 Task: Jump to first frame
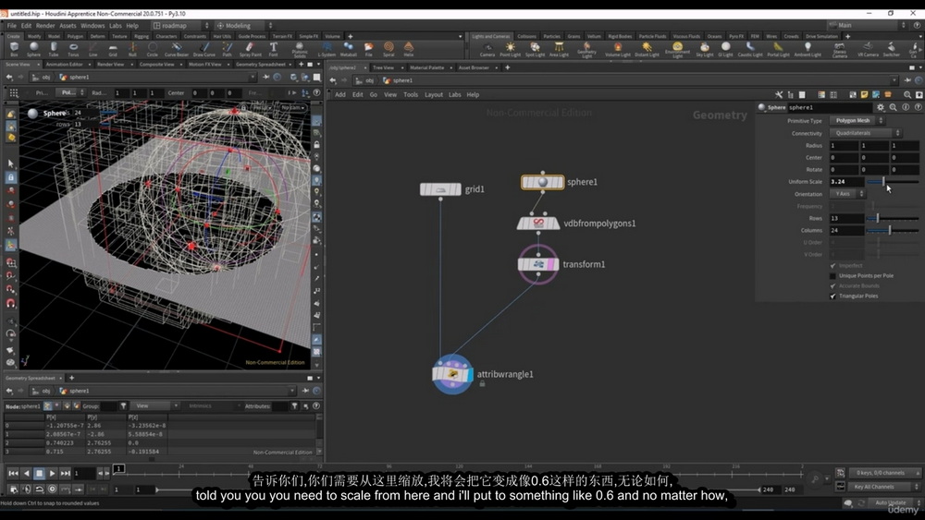13,473
